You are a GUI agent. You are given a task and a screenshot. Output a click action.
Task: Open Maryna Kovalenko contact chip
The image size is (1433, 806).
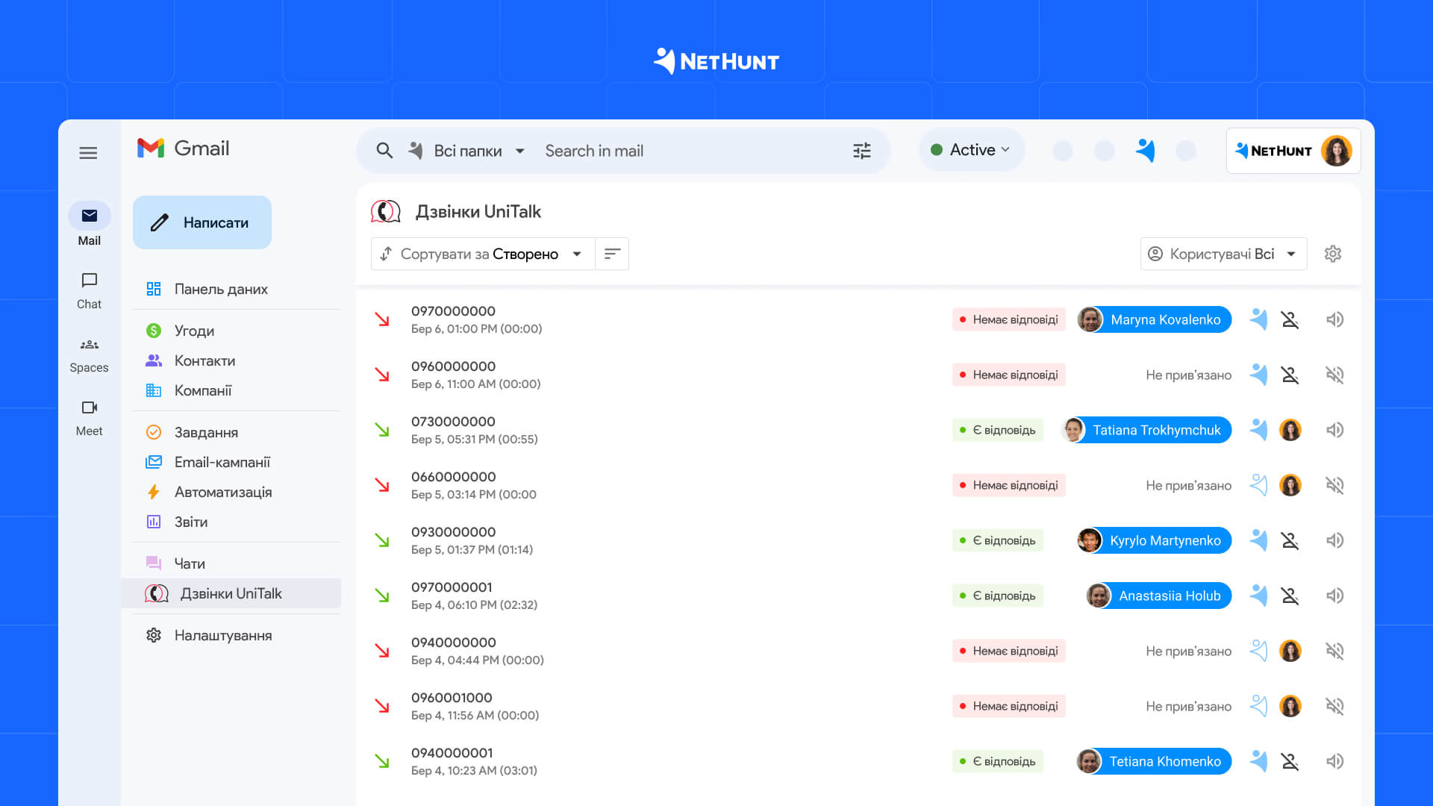(x=1154, y=319)
